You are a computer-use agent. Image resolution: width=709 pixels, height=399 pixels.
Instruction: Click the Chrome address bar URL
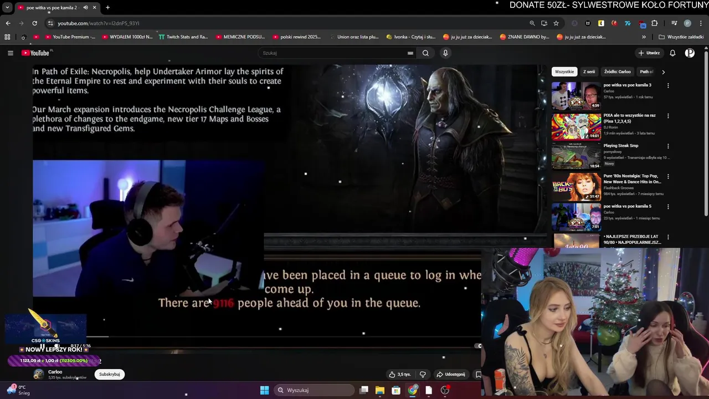[99, 23]
